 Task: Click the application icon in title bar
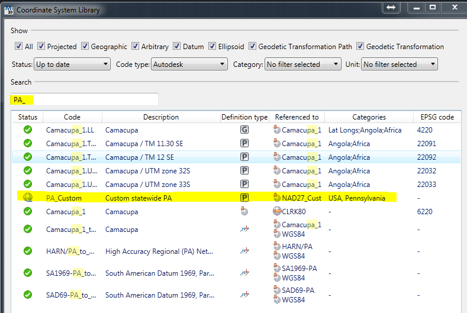[8, 9]
